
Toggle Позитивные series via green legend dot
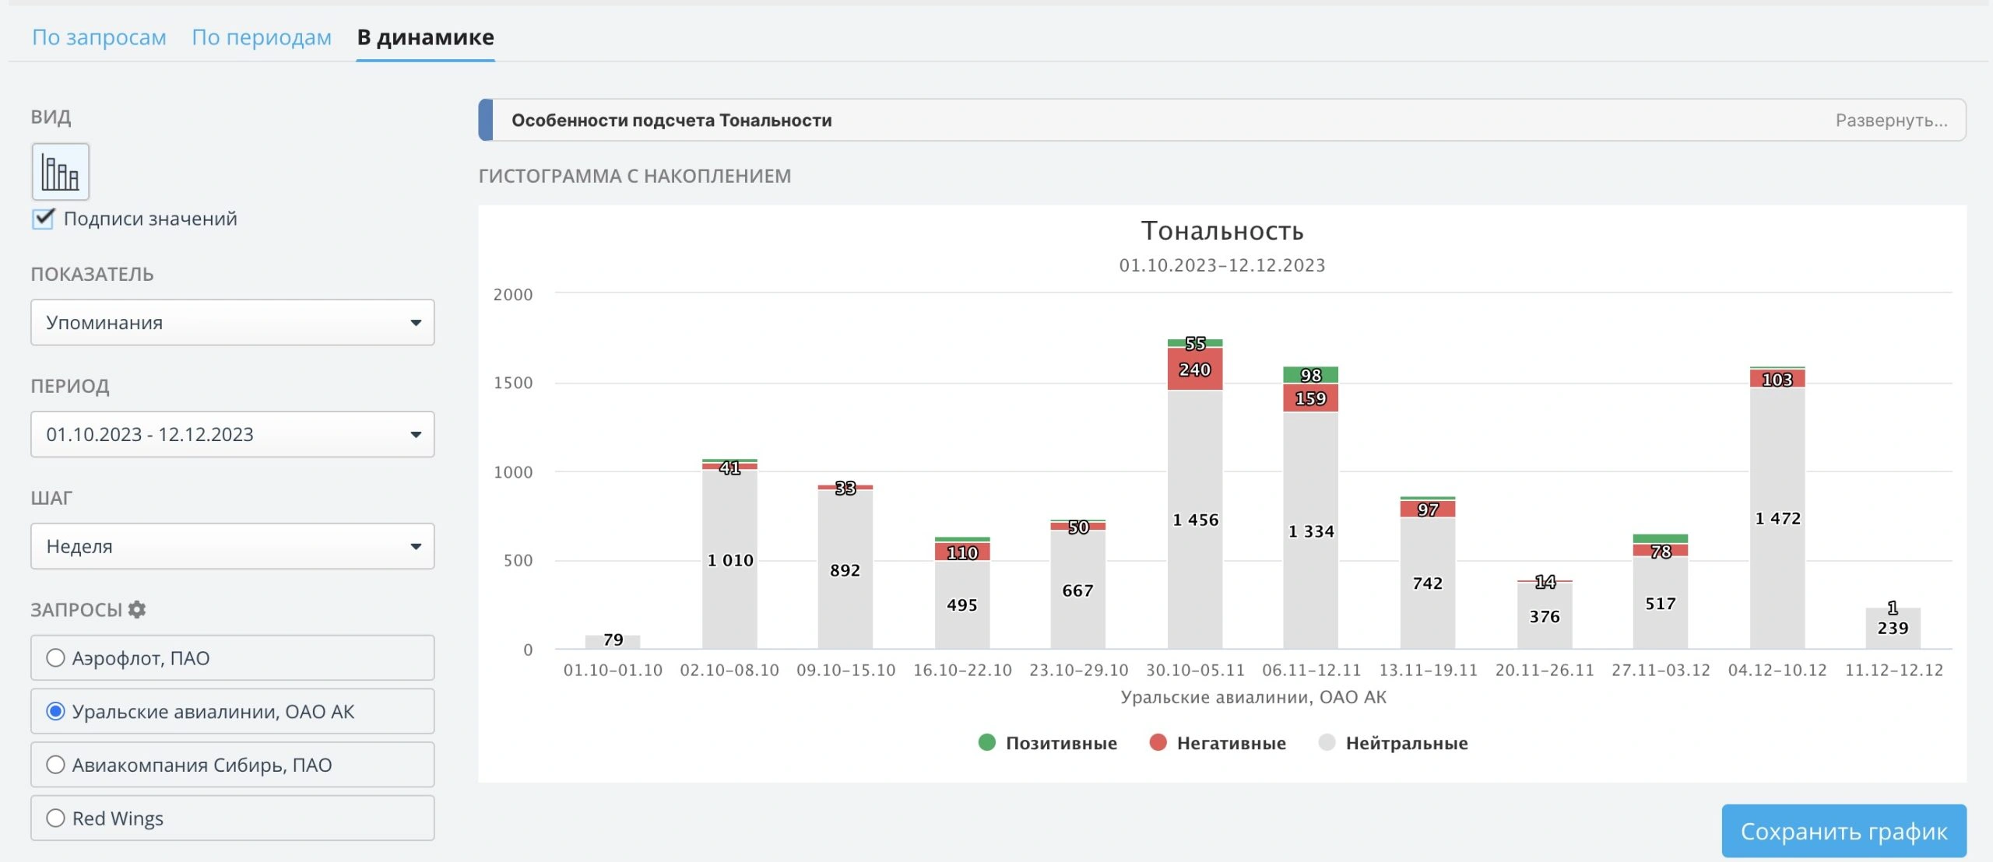986,742
